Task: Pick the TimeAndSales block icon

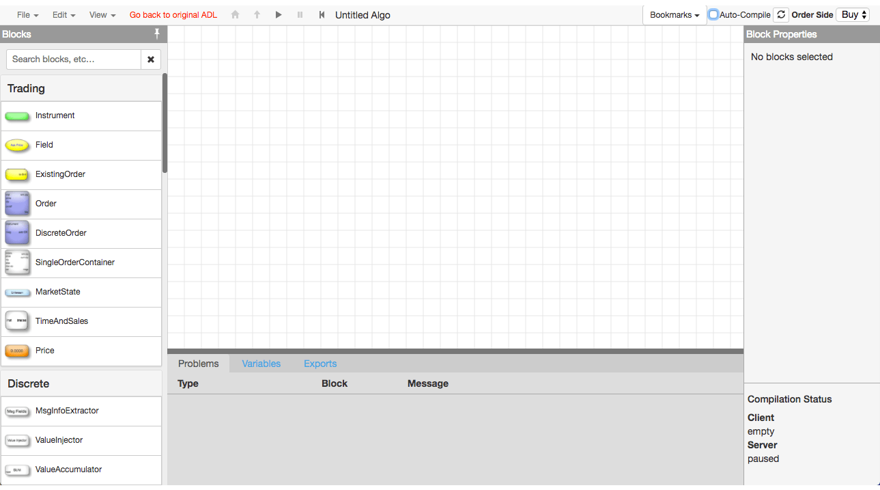Action: [17, 321]
